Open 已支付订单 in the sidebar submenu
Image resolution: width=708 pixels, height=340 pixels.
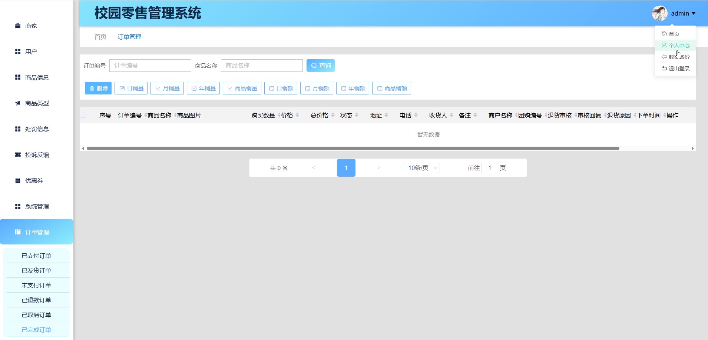[36, 256]
